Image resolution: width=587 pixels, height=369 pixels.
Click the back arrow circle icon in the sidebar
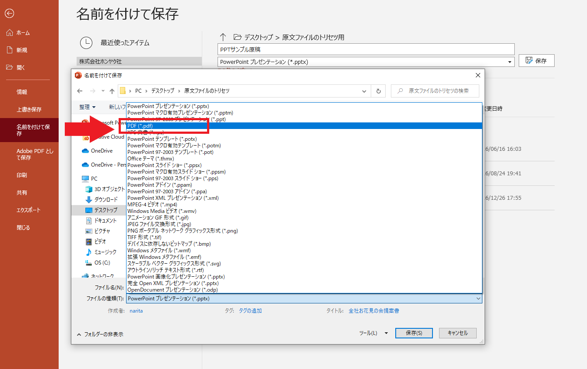click(x=9, y=14)
